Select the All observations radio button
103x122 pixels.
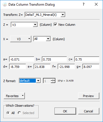point(8,113)
